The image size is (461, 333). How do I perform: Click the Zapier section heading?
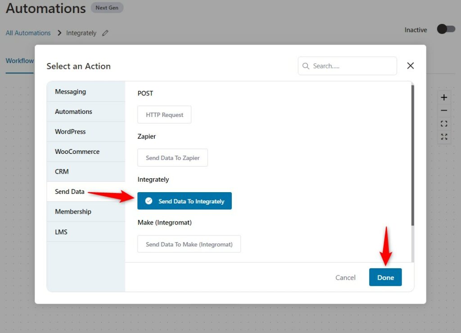147,136
